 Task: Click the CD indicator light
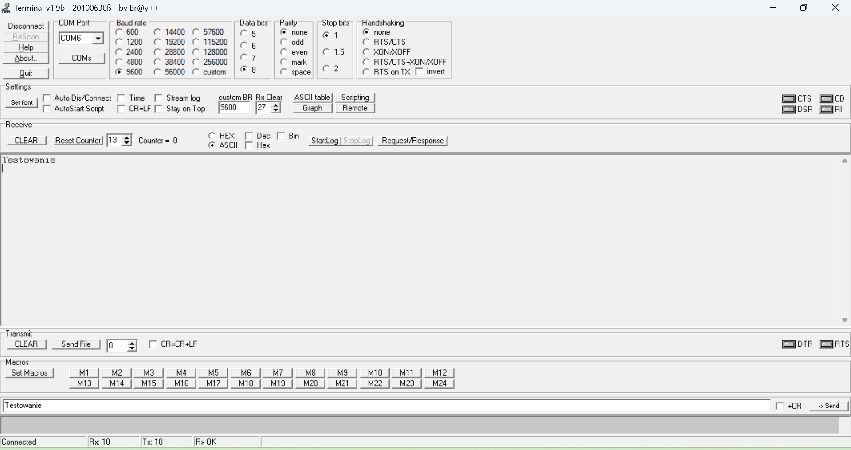coord(826,98)
